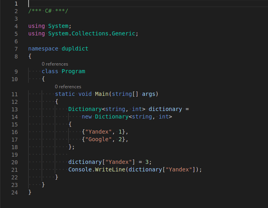Select the comment text /*** C# ***/

pyautogui.click(x=48, y=11)
